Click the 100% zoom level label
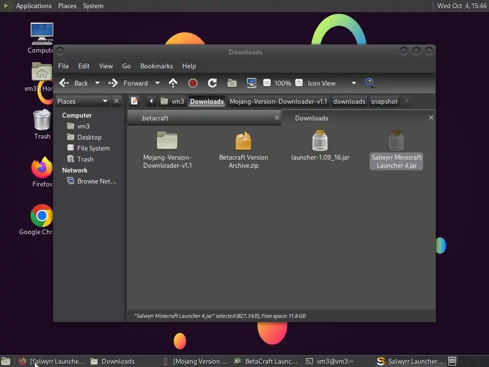Screen dimensions: 489x367 coord(283,83)
